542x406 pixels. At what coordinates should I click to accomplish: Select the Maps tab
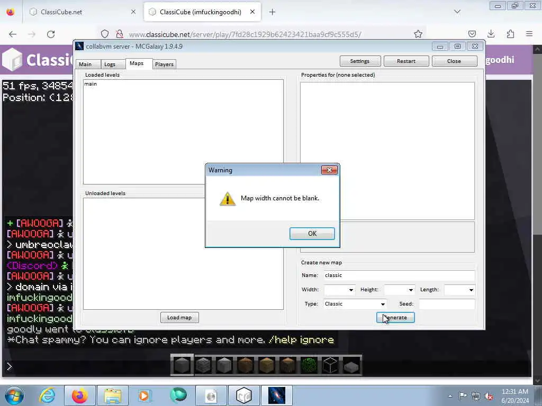137,63
